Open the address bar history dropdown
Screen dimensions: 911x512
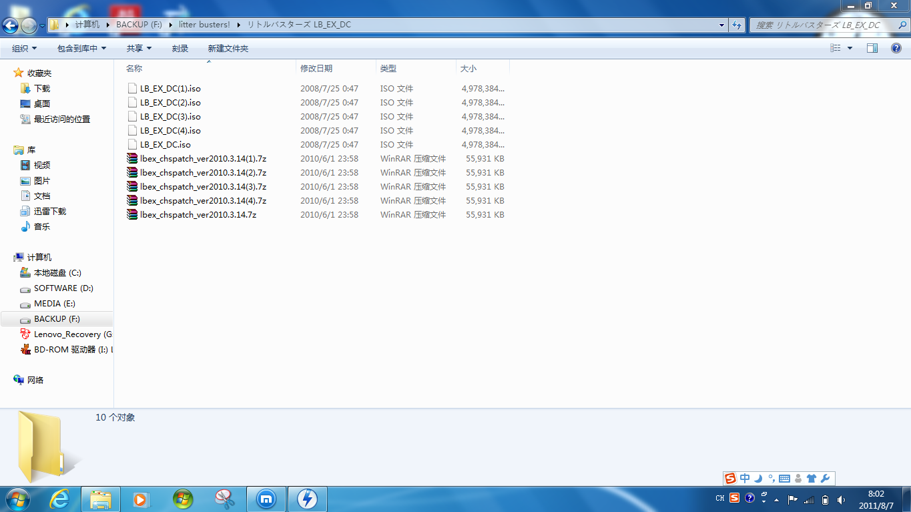pyautogui.click(x=722, y=25)
